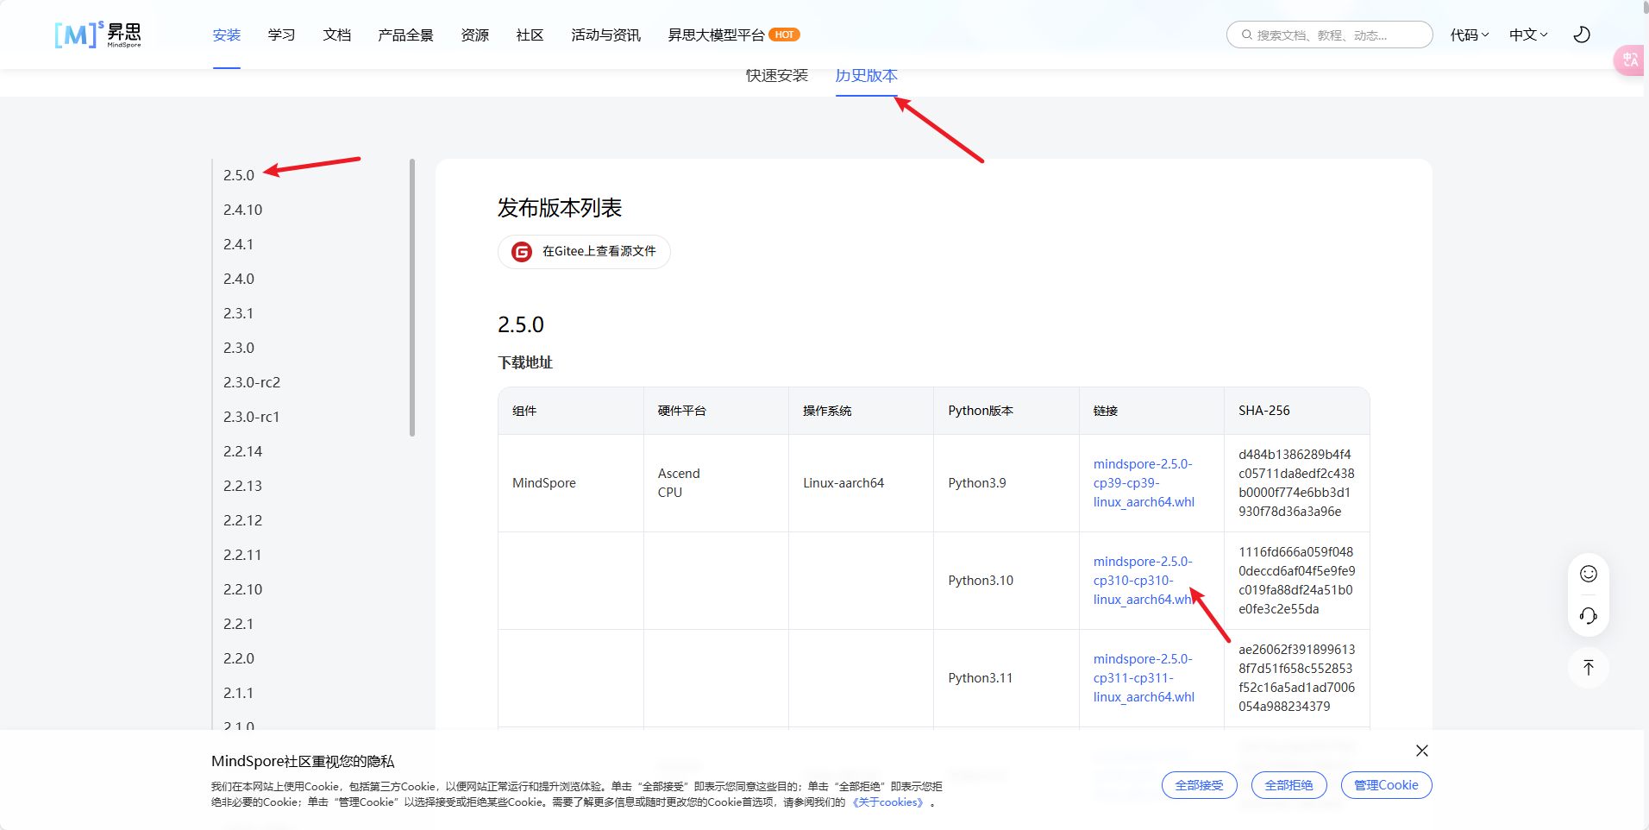Open the 学习 menu item
The width and height of the screenshot is (1649, 830).
[282, 35]
